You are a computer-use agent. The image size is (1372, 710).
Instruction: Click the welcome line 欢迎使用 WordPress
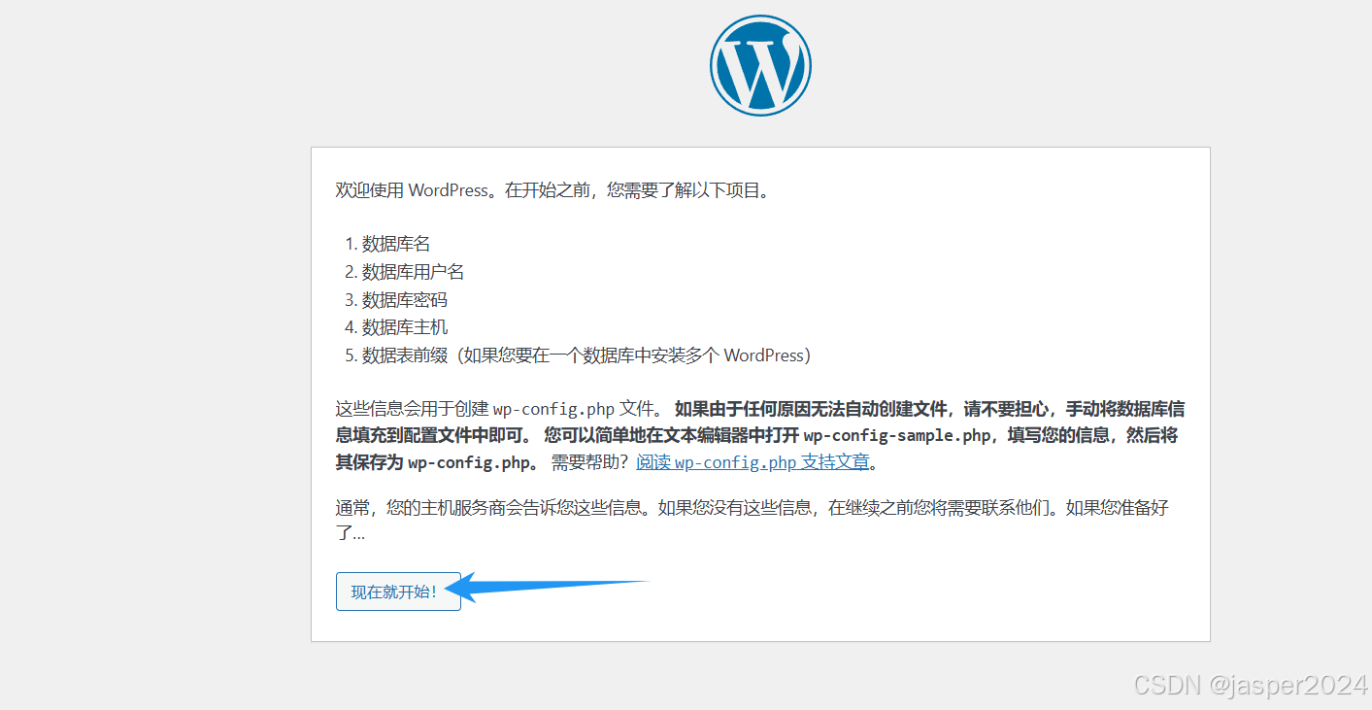pos(552,190)
